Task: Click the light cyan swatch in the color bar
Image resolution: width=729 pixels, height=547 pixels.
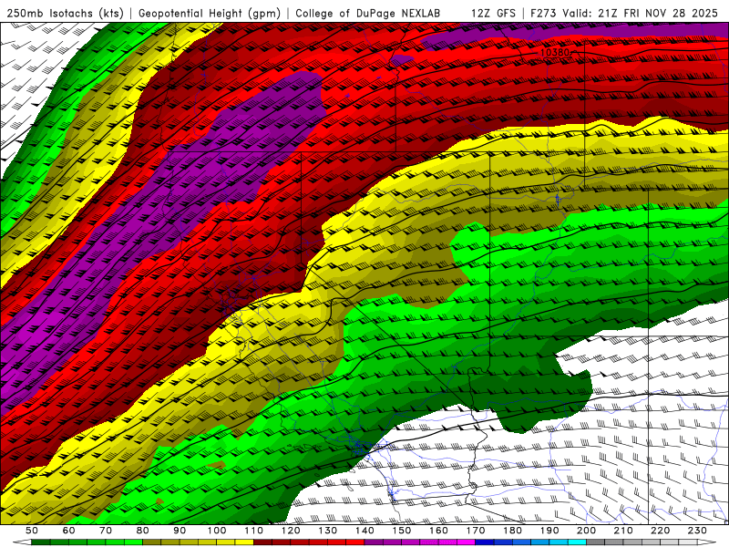Action: pos(577,542)
